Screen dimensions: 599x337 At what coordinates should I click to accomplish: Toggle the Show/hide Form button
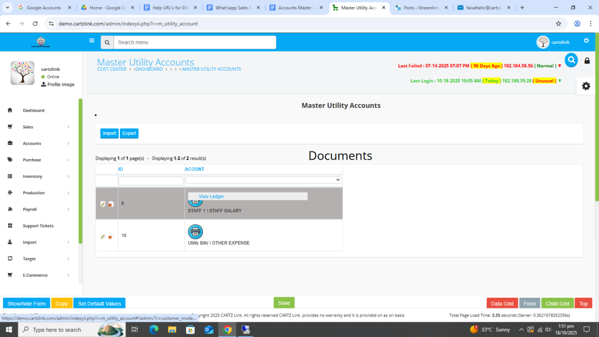(x=26, y=304)
